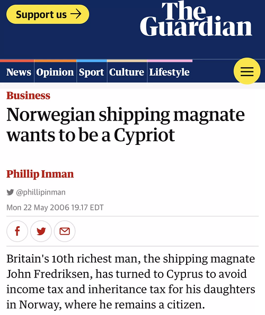The height and width of the screenshot is (315, 265).
Task: Click the first article paragraph text
Action: tap(131, 282)
